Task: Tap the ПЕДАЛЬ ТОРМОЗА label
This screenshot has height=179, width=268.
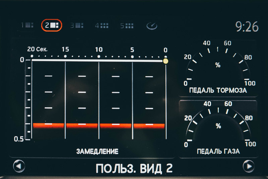Action: (218, 90)
